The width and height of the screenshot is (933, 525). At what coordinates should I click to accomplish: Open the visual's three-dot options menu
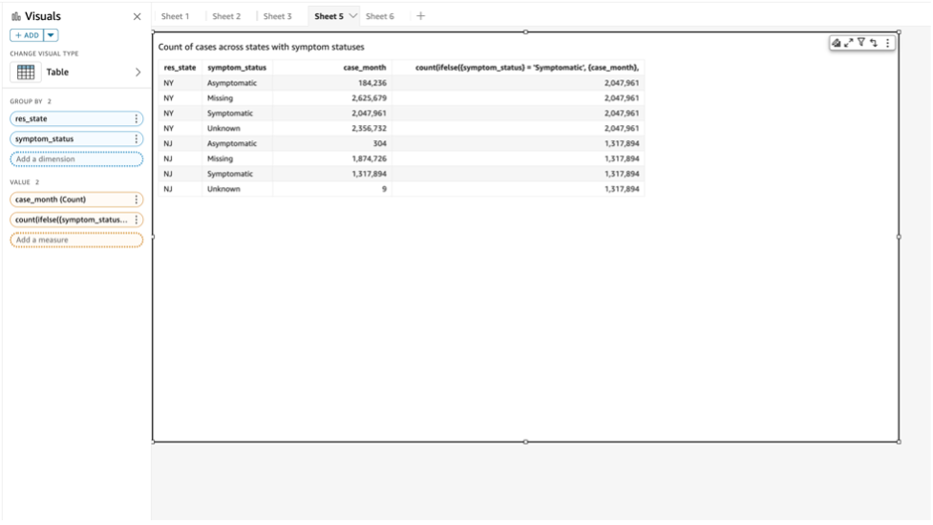(x=887, y=43)
